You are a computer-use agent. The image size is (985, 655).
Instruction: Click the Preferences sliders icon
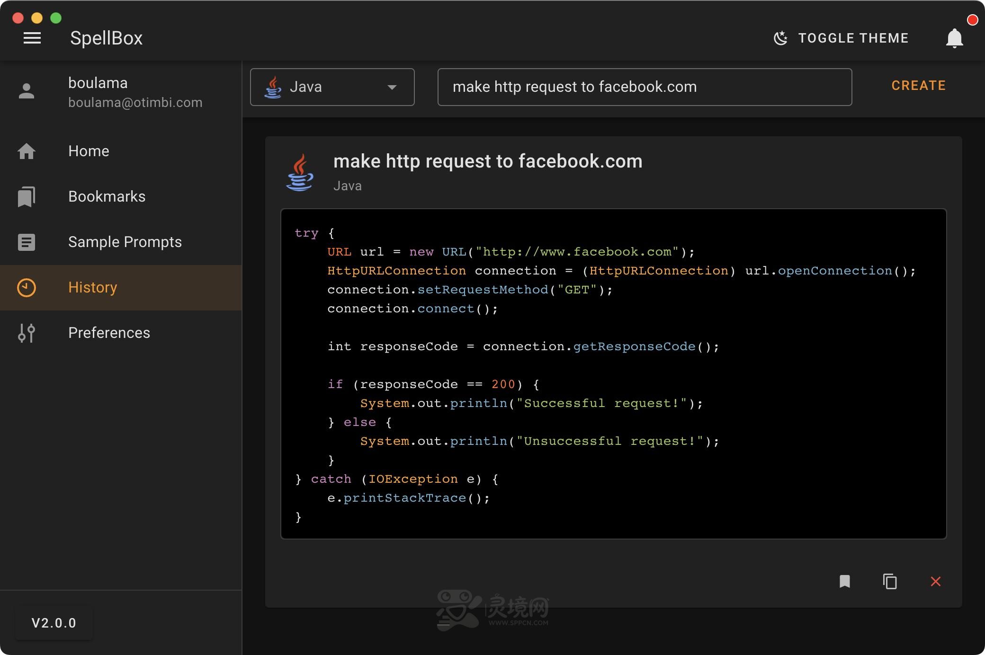(x=27, y=333)
